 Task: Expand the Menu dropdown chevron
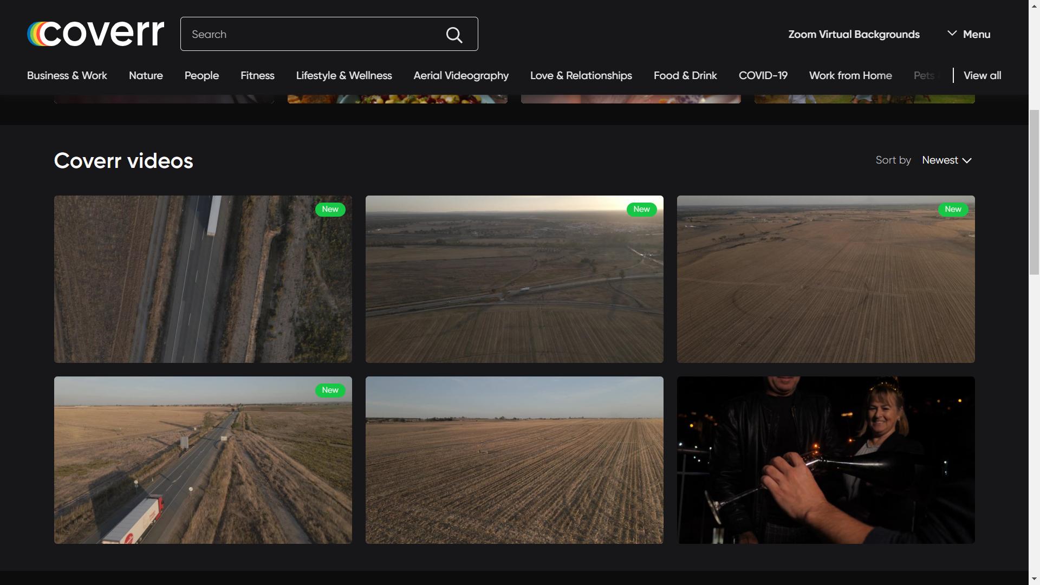952,34
